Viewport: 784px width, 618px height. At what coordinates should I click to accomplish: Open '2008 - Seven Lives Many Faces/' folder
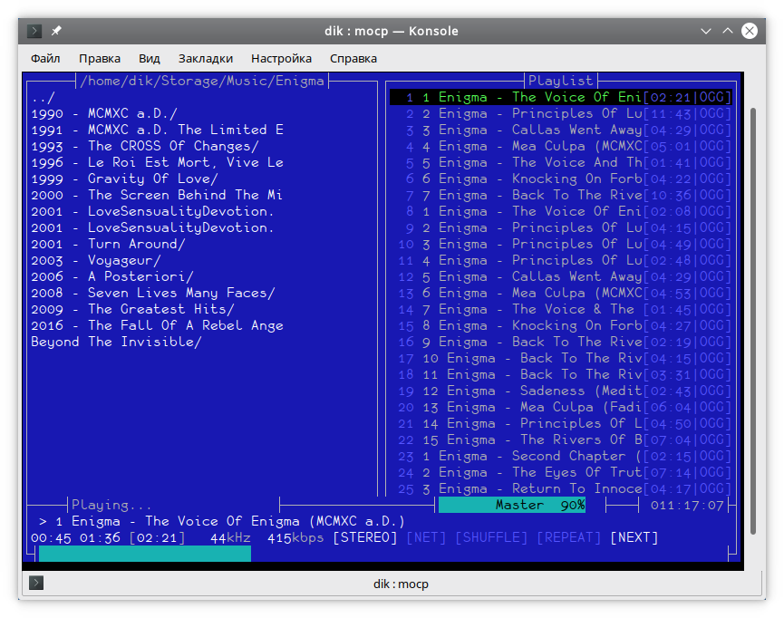153,293
